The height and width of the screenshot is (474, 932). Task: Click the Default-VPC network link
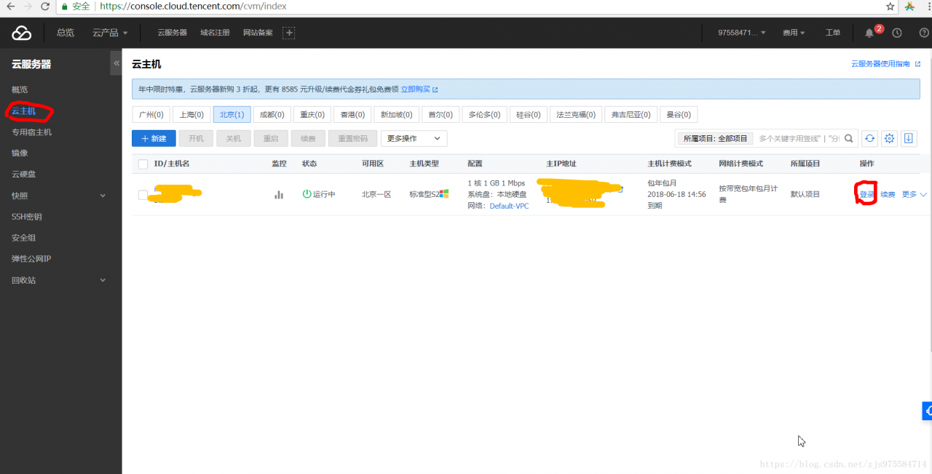pos(509,206)
